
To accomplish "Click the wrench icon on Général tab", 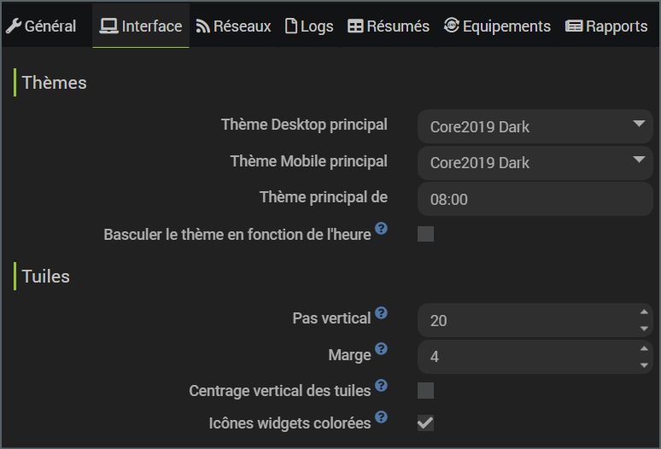I will [13, 26].
